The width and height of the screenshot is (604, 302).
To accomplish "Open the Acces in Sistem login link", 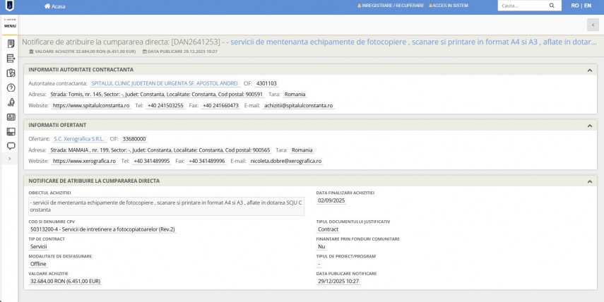I will (x=449, y=6).
